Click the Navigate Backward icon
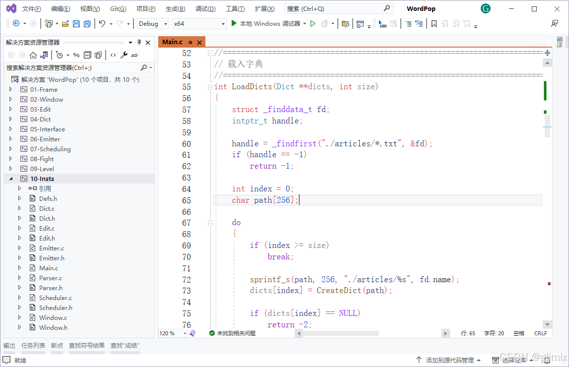Image resolution: width=569 pixels, height=367 pixels. (x=16, y=24)
